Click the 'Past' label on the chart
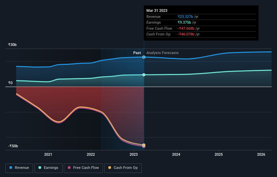The image size is (277, 177). (137, 53)
